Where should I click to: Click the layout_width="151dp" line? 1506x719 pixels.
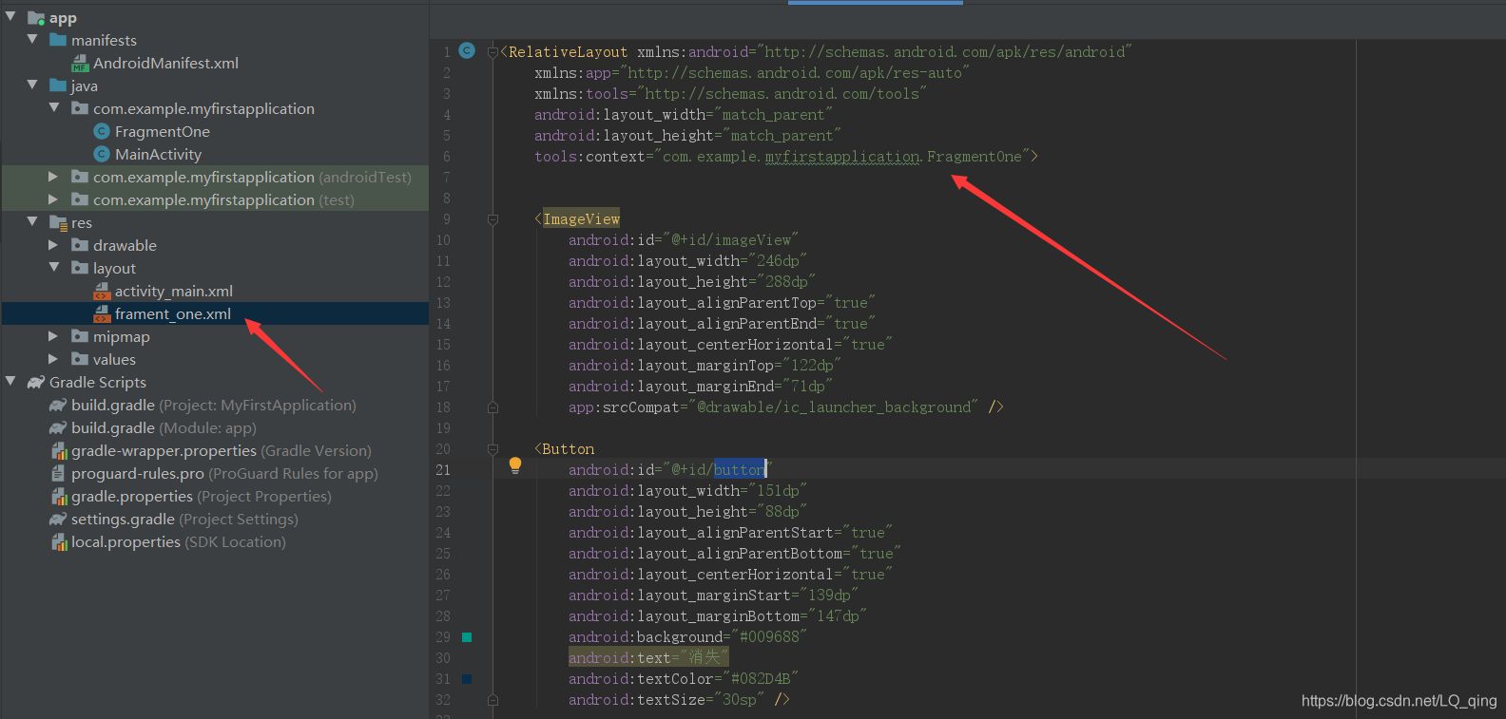point(687,491)
